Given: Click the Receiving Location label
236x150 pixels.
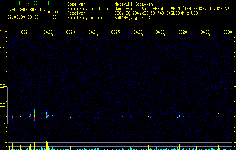Looking at the screenshot, I should click(x=87, y=9).
